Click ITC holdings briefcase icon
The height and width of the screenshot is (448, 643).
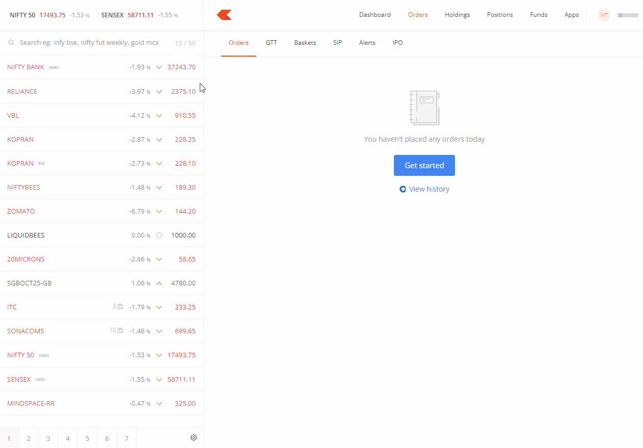(120, 307)
